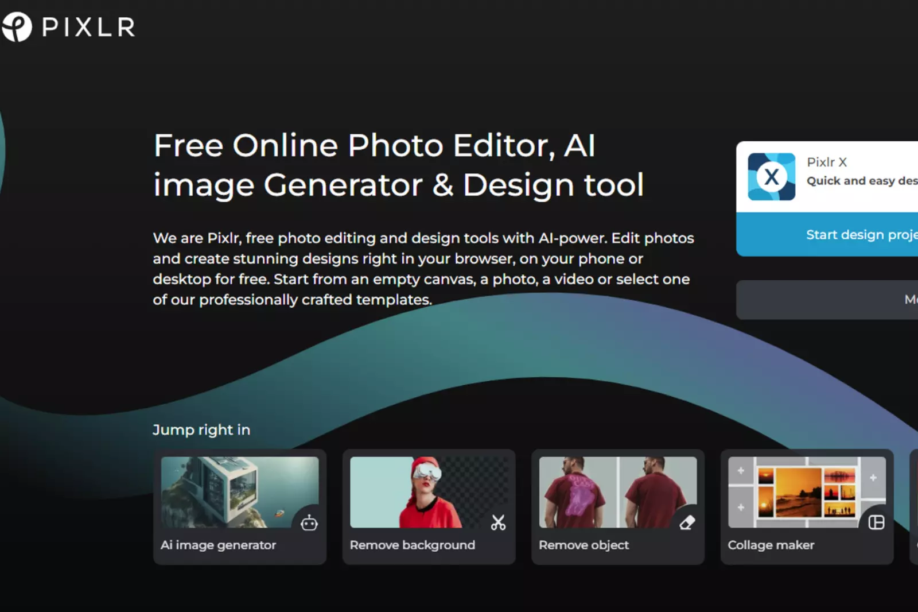
Task: Click the 'Pixlr X' title text
Action: [827, 162]
